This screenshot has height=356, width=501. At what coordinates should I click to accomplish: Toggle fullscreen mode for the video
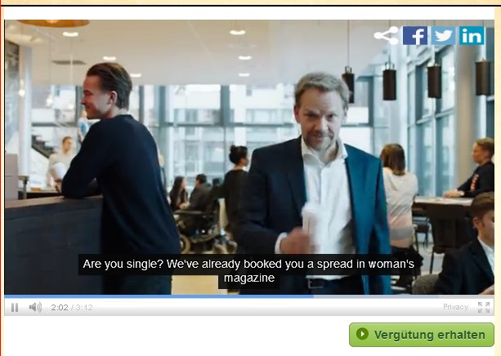point(484,307)
